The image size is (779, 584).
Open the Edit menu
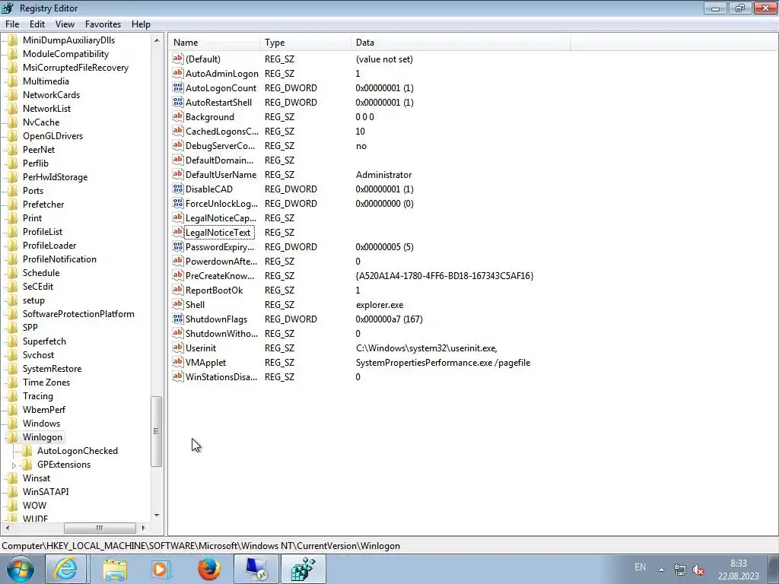(x=37, y=24)
